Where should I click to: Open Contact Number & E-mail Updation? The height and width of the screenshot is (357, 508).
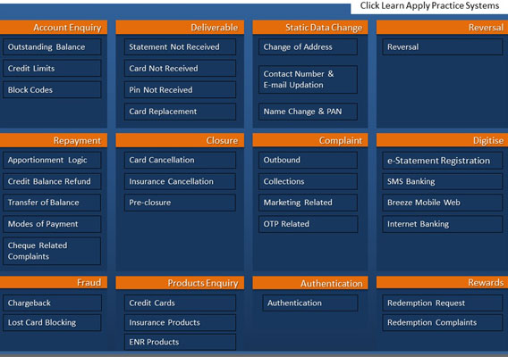click(x=308, y=79)
